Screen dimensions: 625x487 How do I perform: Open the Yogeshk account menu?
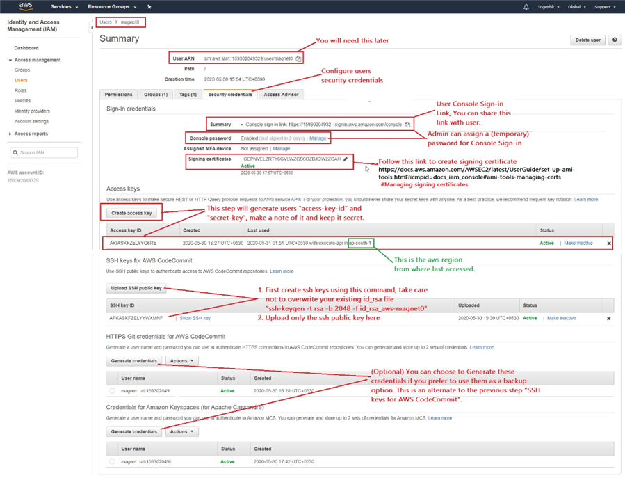point(549,7)
